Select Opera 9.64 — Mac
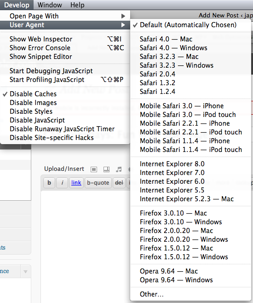 (x=190, y=271)
